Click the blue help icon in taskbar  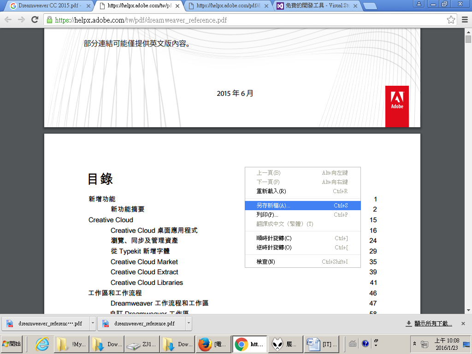[x=366, y=343]
